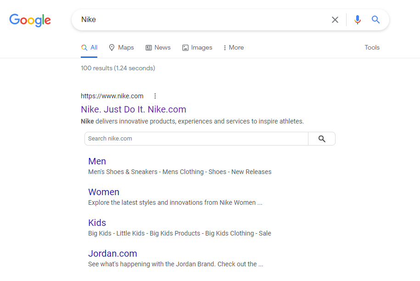420x281 pixels.
Task: Open the Women sitelink
Action: 104,192
